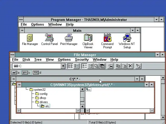Open the ClipBook Viewer icon

point(88,41)
